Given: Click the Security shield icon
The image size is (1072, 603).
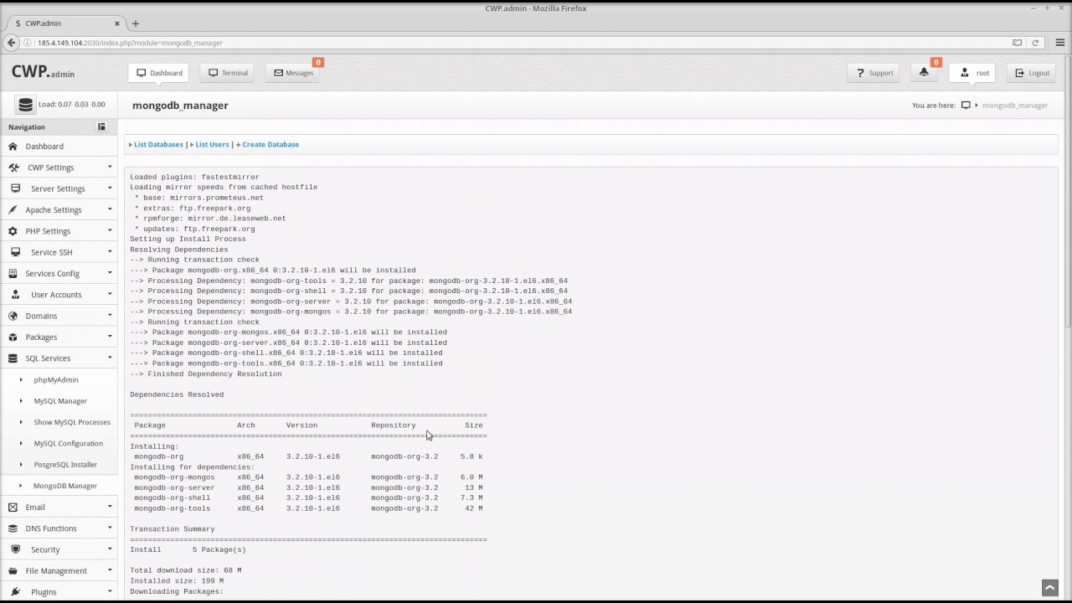Looking at the screenshot, I should click(x=15, y=549).
